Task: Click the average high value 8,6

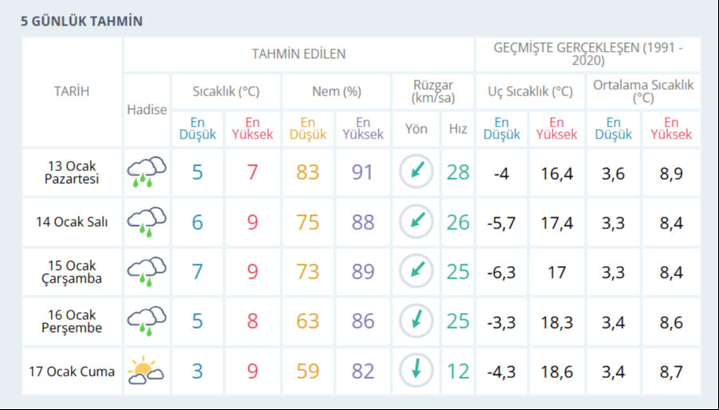Action: click(x=671, y=323)
